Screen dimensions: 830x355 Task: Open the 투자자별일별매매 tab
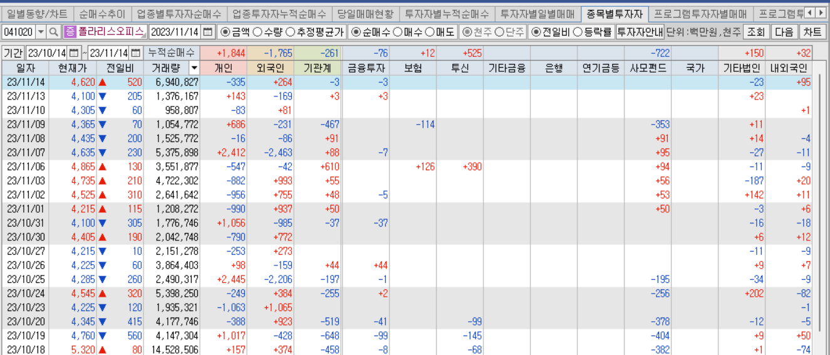537,13
